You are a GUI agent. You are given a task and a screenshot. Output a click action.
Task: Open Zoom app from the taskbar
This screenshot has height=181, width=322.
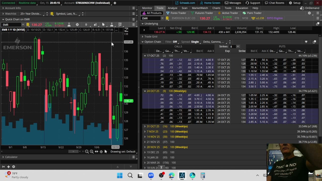[151, 175]
